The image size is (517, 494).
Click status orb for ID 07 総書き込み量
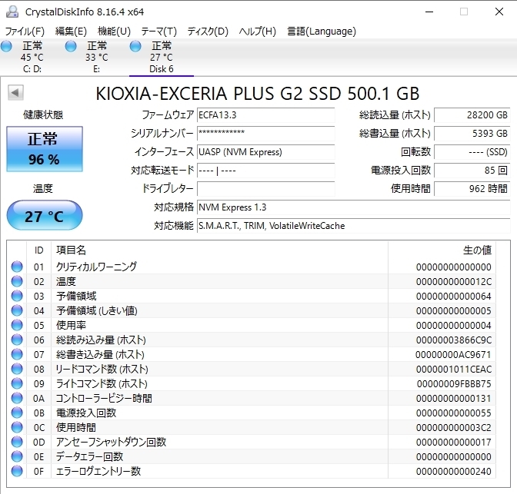pos(17,354)
